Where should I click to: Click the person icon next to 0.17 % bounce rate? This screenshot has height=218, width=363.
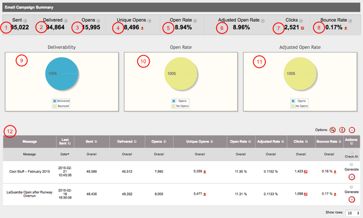pos(335,194)
